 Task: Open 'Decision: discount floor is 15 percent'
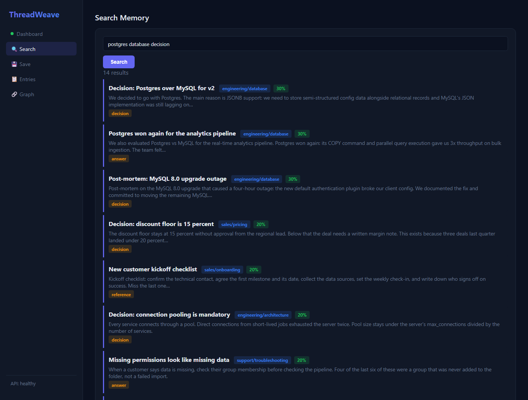coord(161,224)
